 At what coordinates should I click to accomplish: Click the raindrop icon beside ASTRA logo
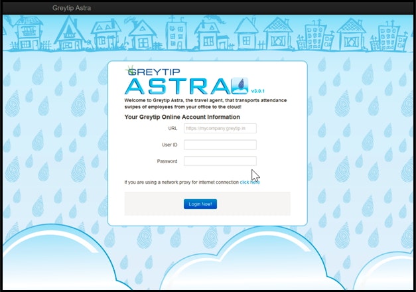click(x=240, y=86)
